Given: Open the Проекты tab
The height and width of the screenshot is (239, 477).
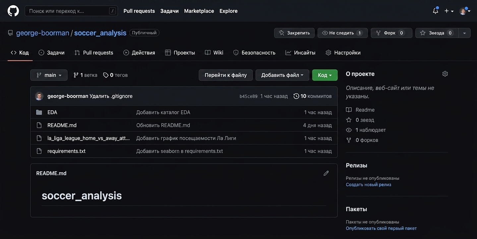Looking at the screenshot, I should [180, 52].
